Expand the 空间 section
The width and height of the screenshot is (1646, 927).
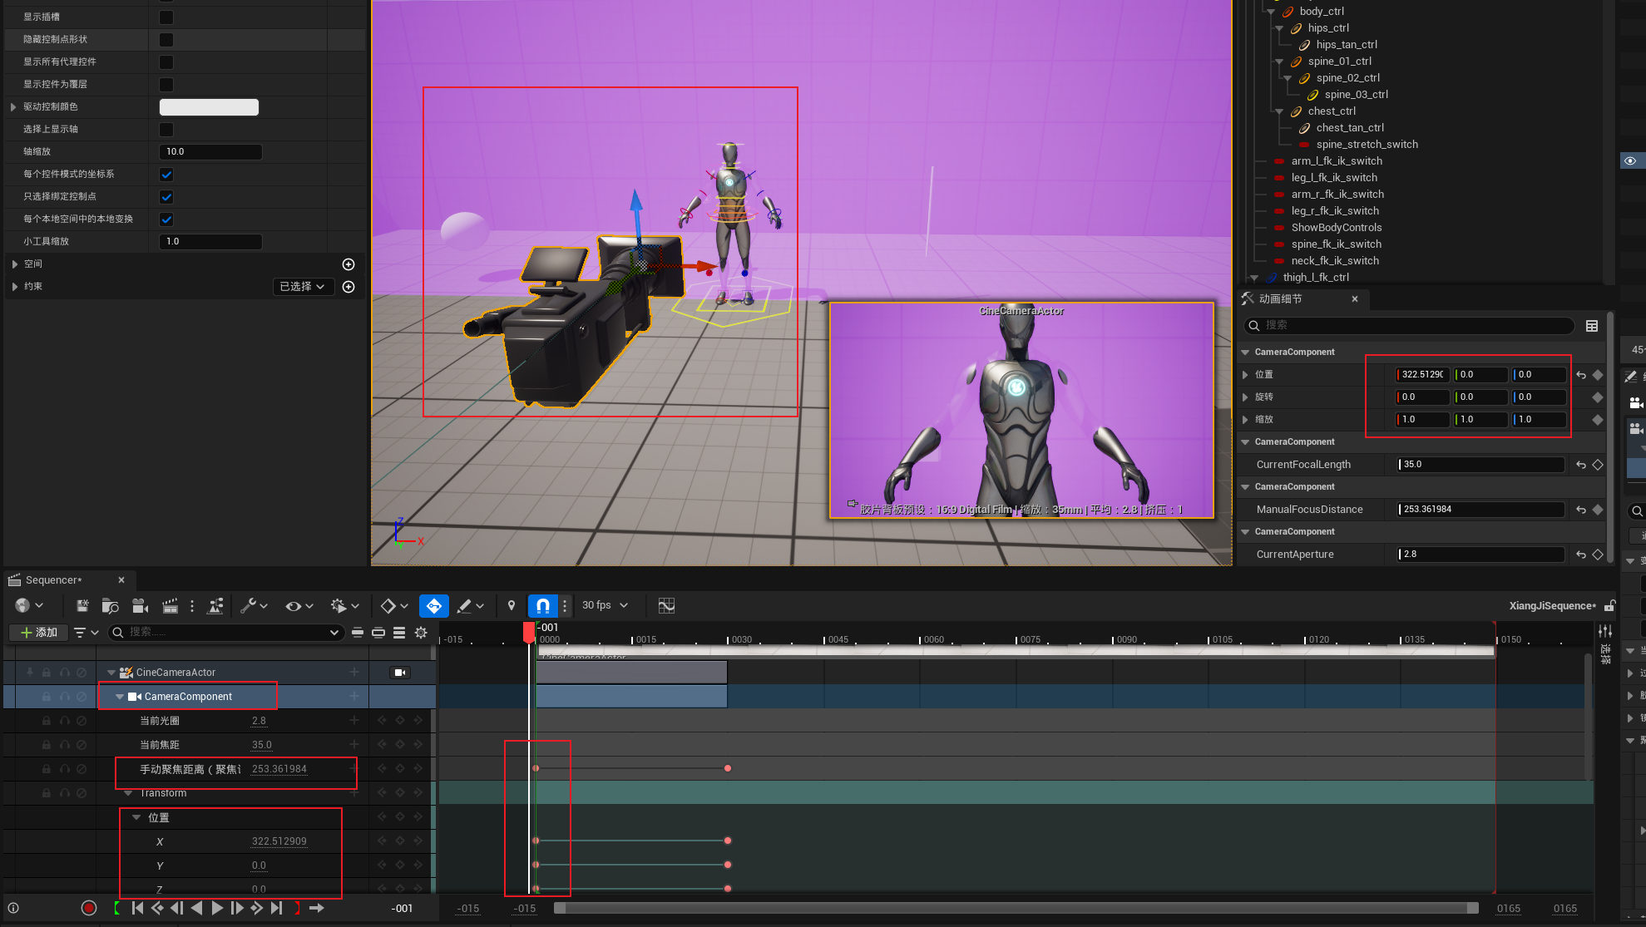[14, 264]
